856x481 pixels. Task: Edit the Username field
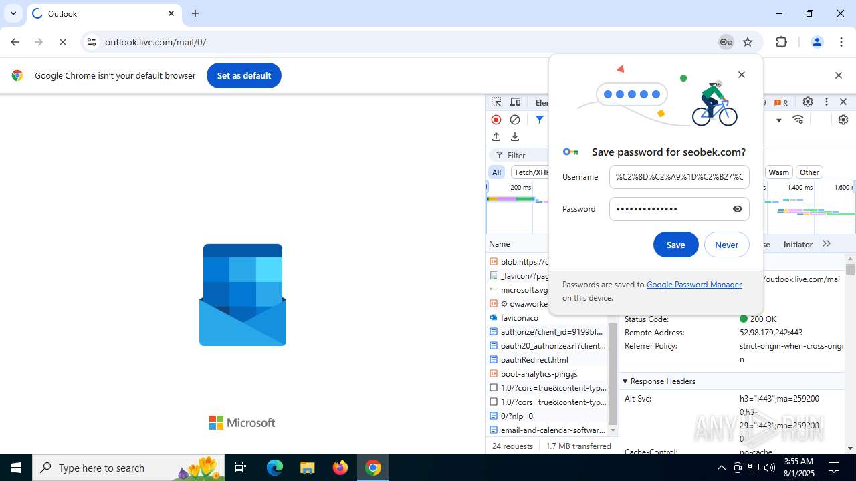pos(679,177)
